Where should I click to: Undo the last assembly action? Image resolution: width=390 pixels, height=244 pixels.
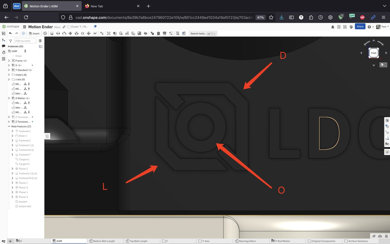10,34
